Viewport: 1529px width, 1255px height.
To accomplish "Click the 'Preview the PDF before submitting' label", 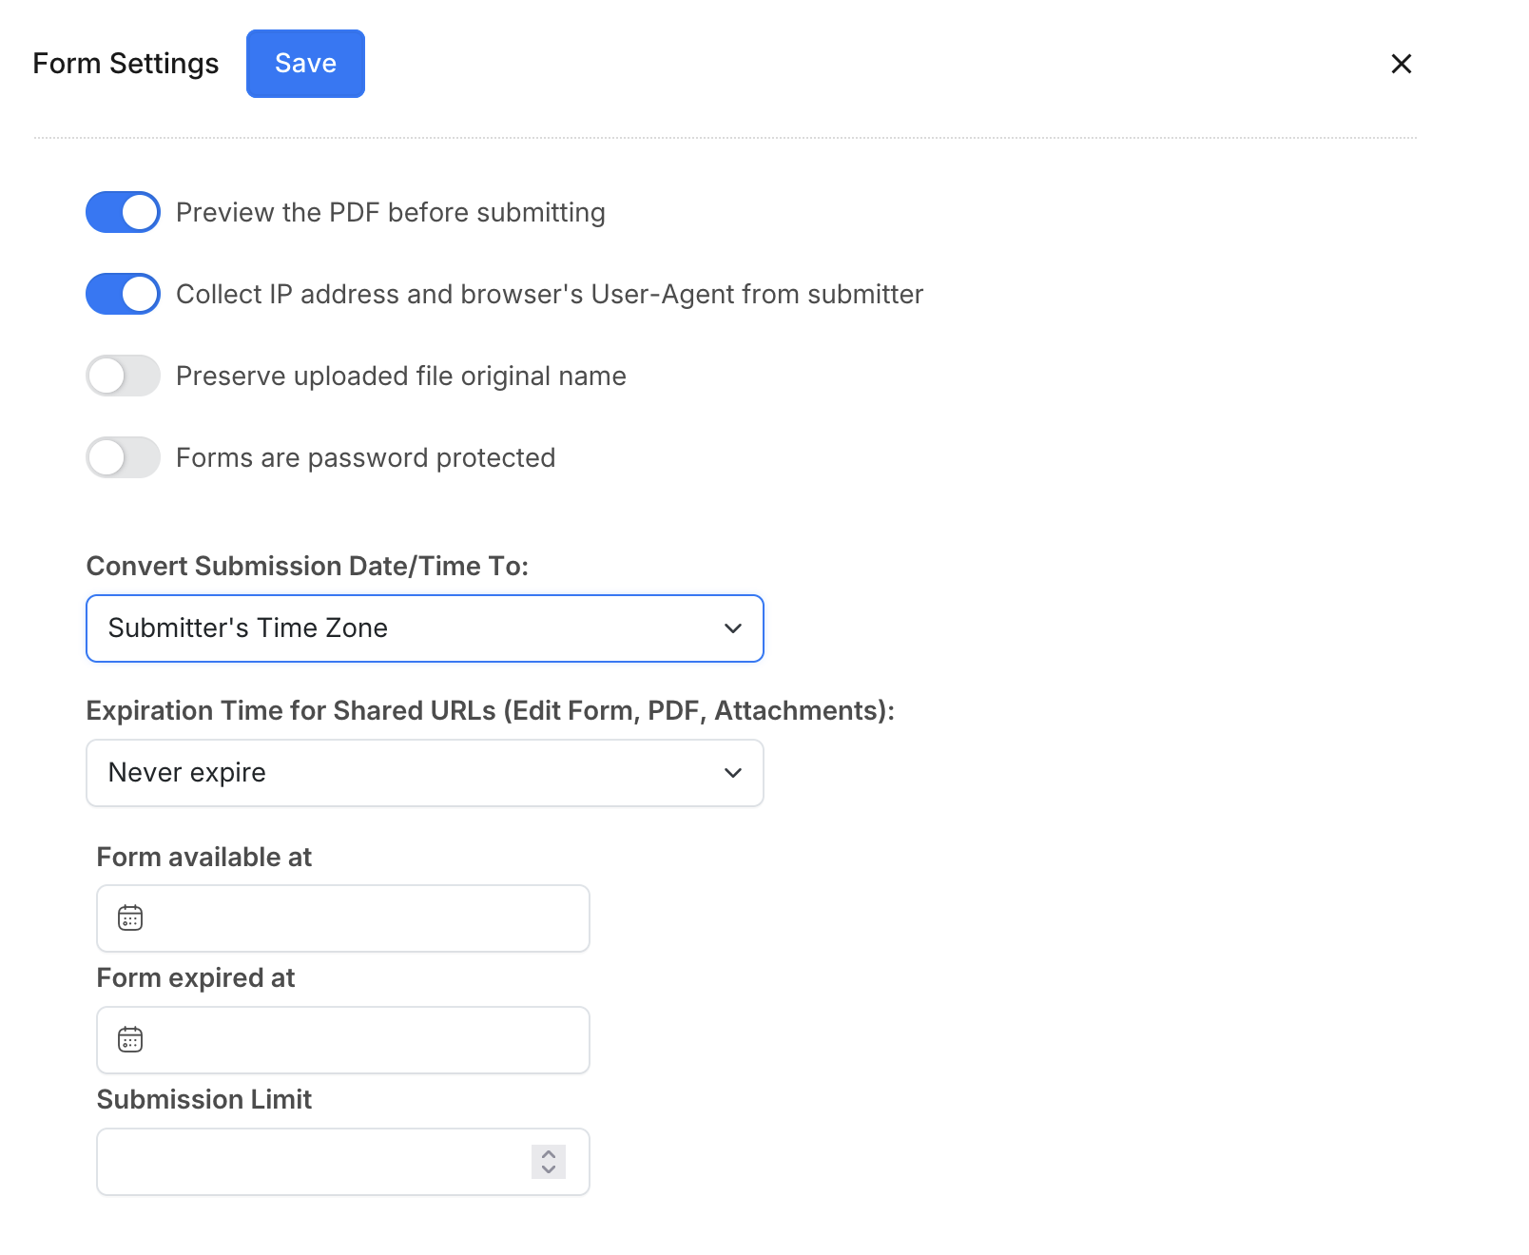I will [x=390, y=212].
